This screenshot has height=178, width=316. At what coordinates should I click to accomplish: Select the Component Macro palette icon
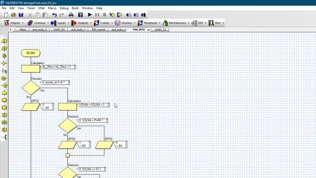click(4, 108)
